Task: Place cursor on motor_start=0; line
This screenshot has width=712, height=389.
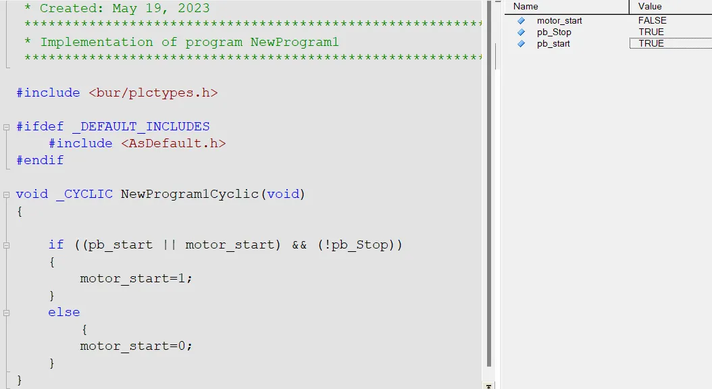Action: click(136, 346)
